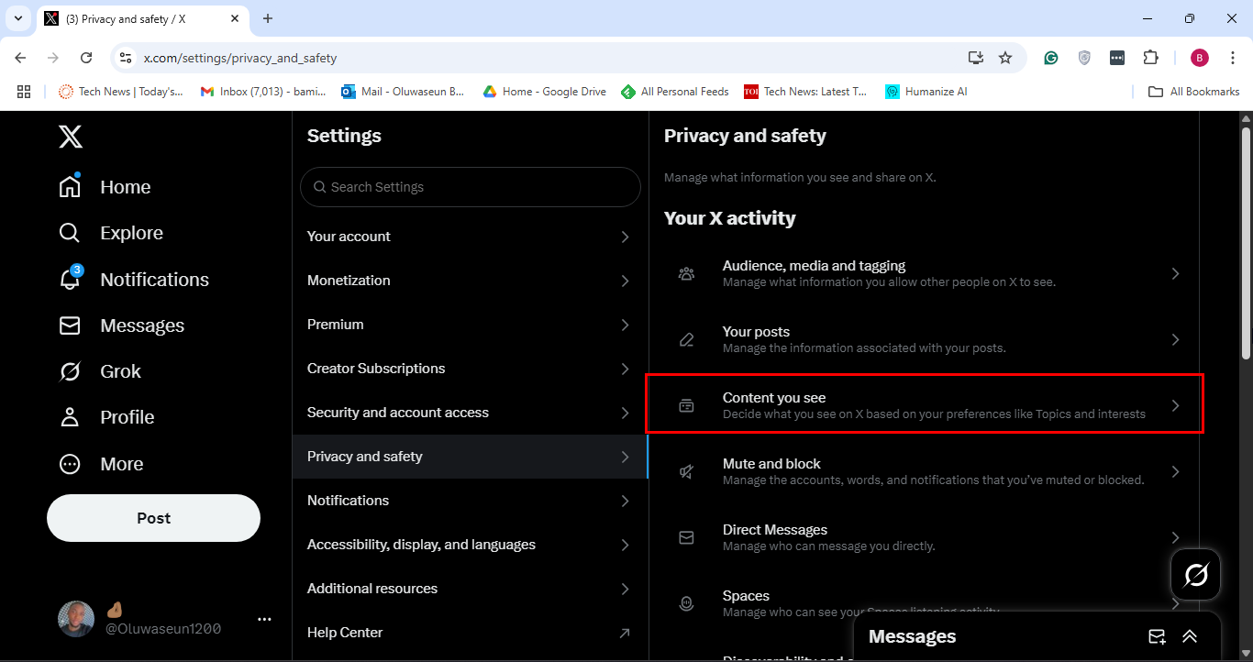Click the new message compose icon

[x=1157, y=636]
